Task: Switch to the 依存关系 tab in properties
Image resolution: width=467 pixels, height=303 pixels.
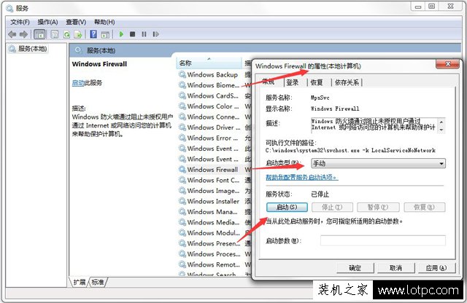Action: click(347, 82)
